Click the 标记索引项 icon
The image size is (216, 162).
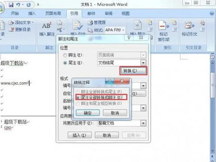[164, 25]
